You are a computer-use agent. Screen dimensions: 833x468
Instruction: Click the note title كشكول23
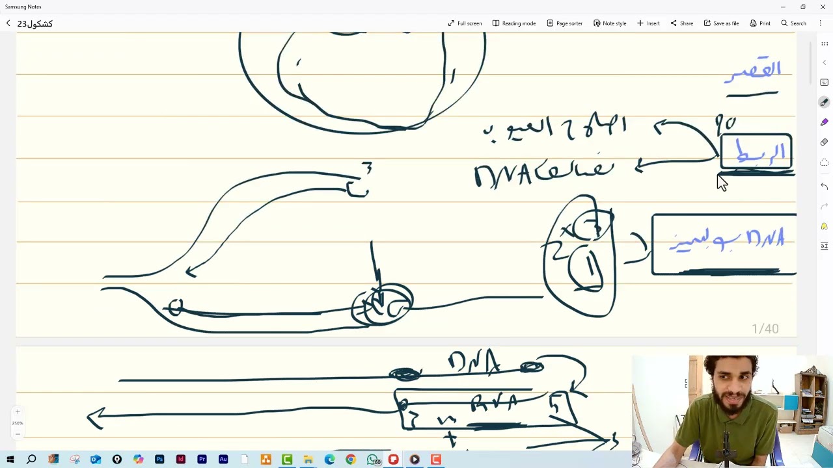[35, 23]
